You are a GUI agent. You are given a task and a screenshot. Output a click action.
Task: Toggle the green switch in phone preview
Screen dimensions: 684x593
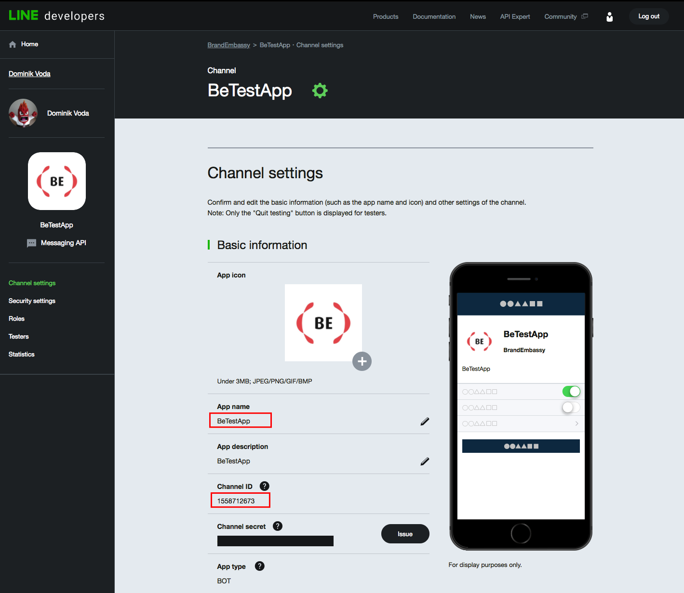click(x=571, y=392)
